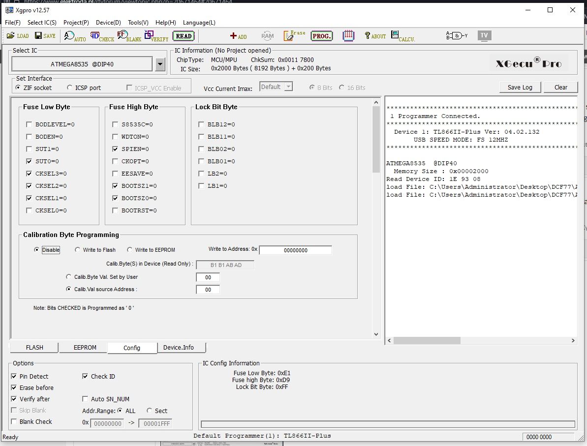
Task: Toggle the BOOTRST=0 fuse bit
Action: (115, 210)
